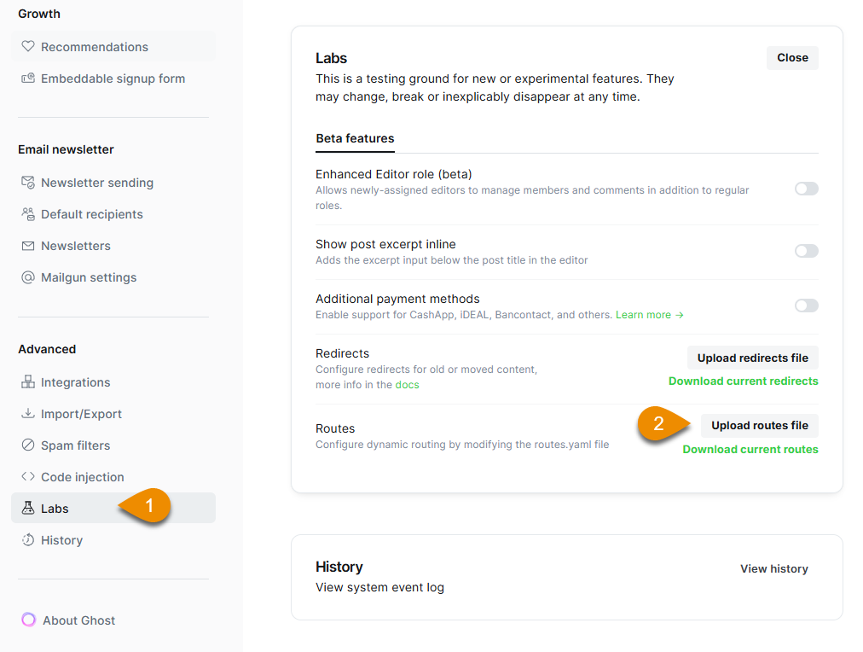
Task: Click the Recommendations heart icon
Action: pyautogui.click(x=28, y=46)
